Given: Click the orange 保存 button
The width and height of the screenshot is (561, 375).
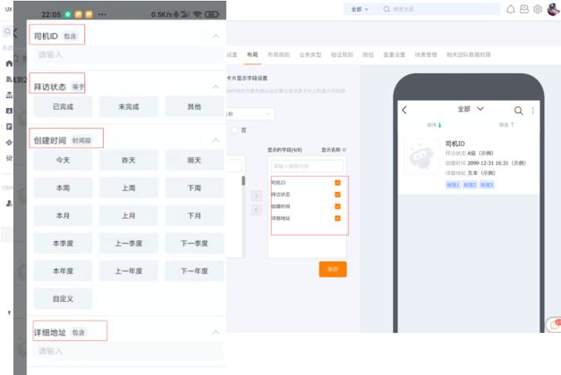Looking at the screenshot, I should pyautogui.click(x=332, y=269).
